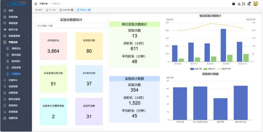263x132 pixels.
Task: Click the 2024/9/1 blue bar in chart
Action: pos(223,45)
